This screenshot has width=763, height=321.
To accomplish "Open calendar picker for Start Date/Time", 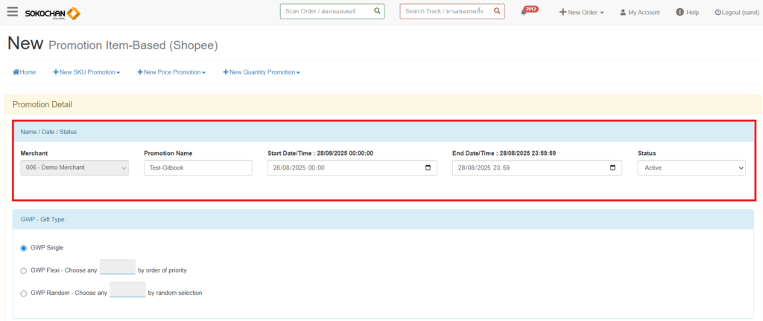I will point(428,168).
